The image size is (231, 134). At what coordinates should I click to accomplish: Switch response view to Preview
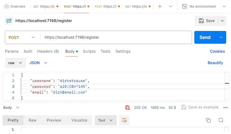pos(54,120)
